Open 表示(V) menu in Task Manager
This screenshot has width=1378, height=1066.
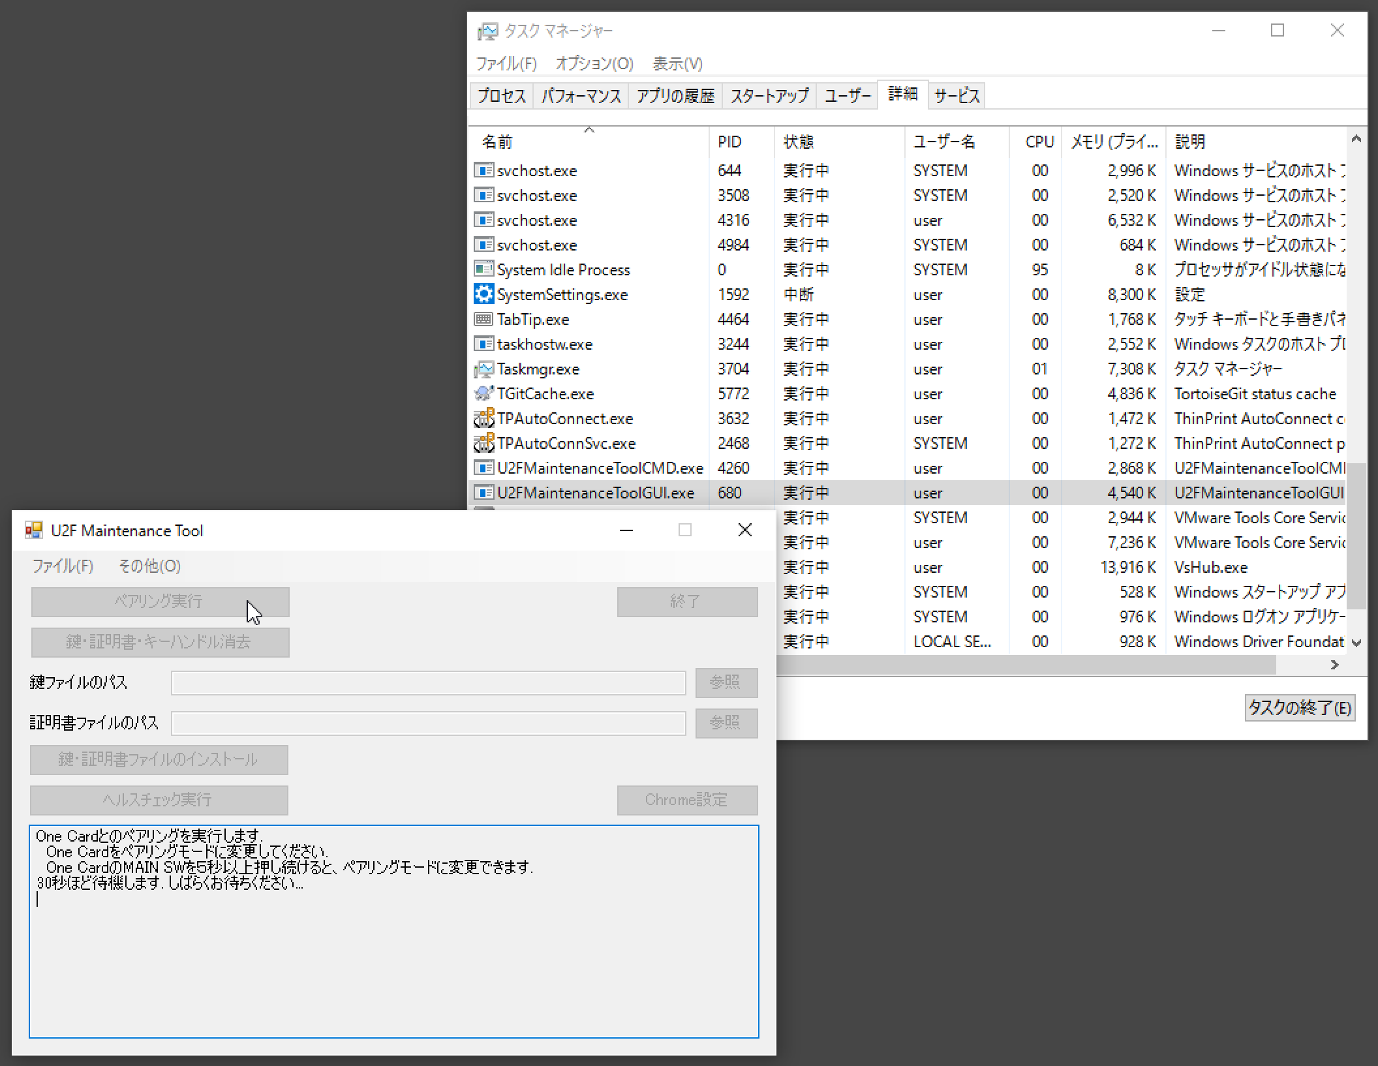point(678,63)
